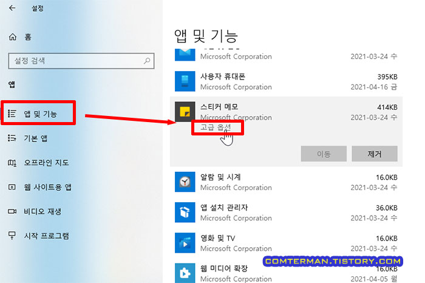Click the 영화 및 TV icon
425x283 pixels.
(x=185, y=242)
